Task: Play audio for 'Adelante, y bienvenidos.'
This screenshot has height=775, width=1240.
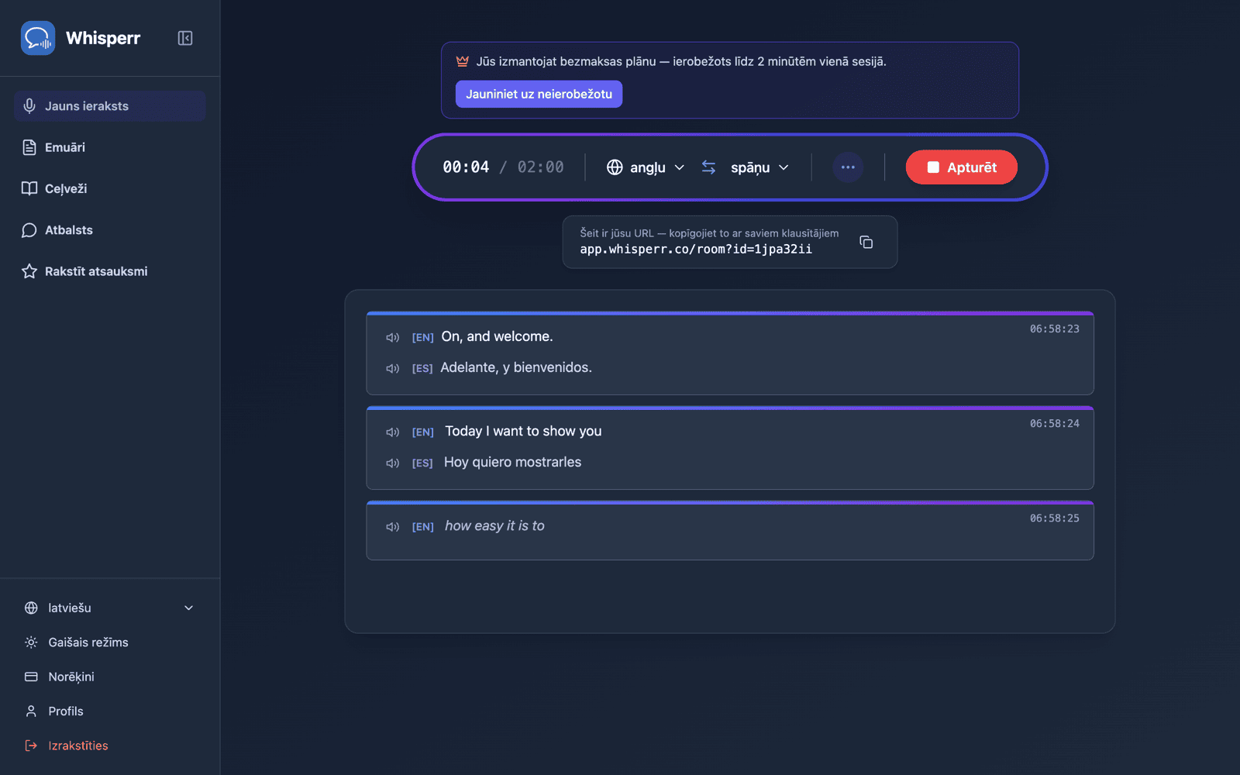Action: click(x=393, y=368)
